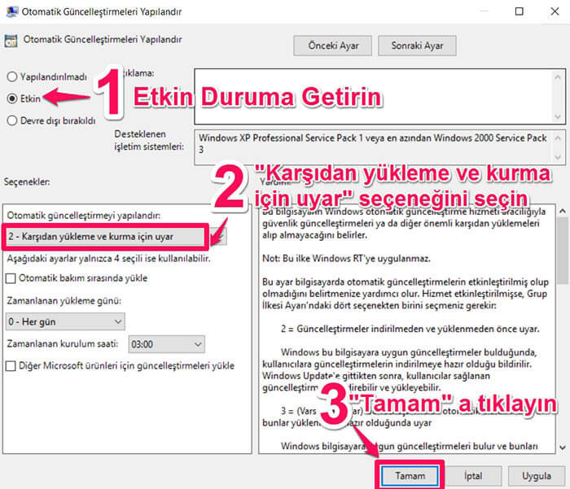Choose the Devre dışı bırakıldı option
Viewport: 570px width, 489px height.
coord(12,120)
